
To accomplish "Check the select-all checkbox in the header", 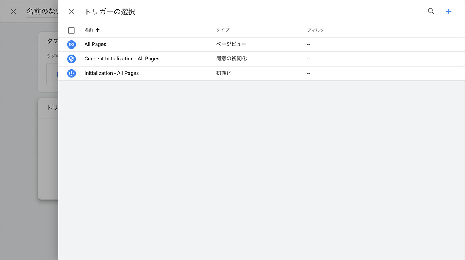I will [71, 30].
